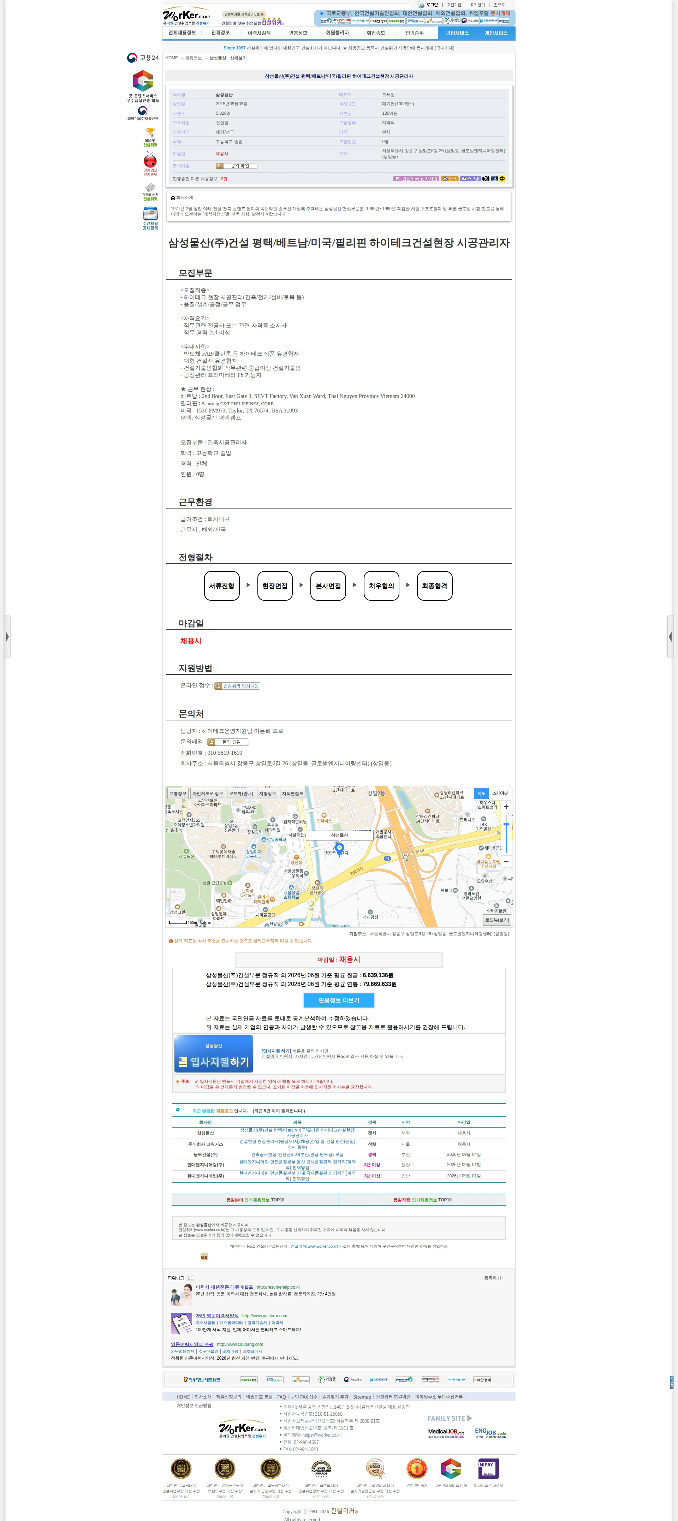Open the 인기순위 menu

pos(415,33)
